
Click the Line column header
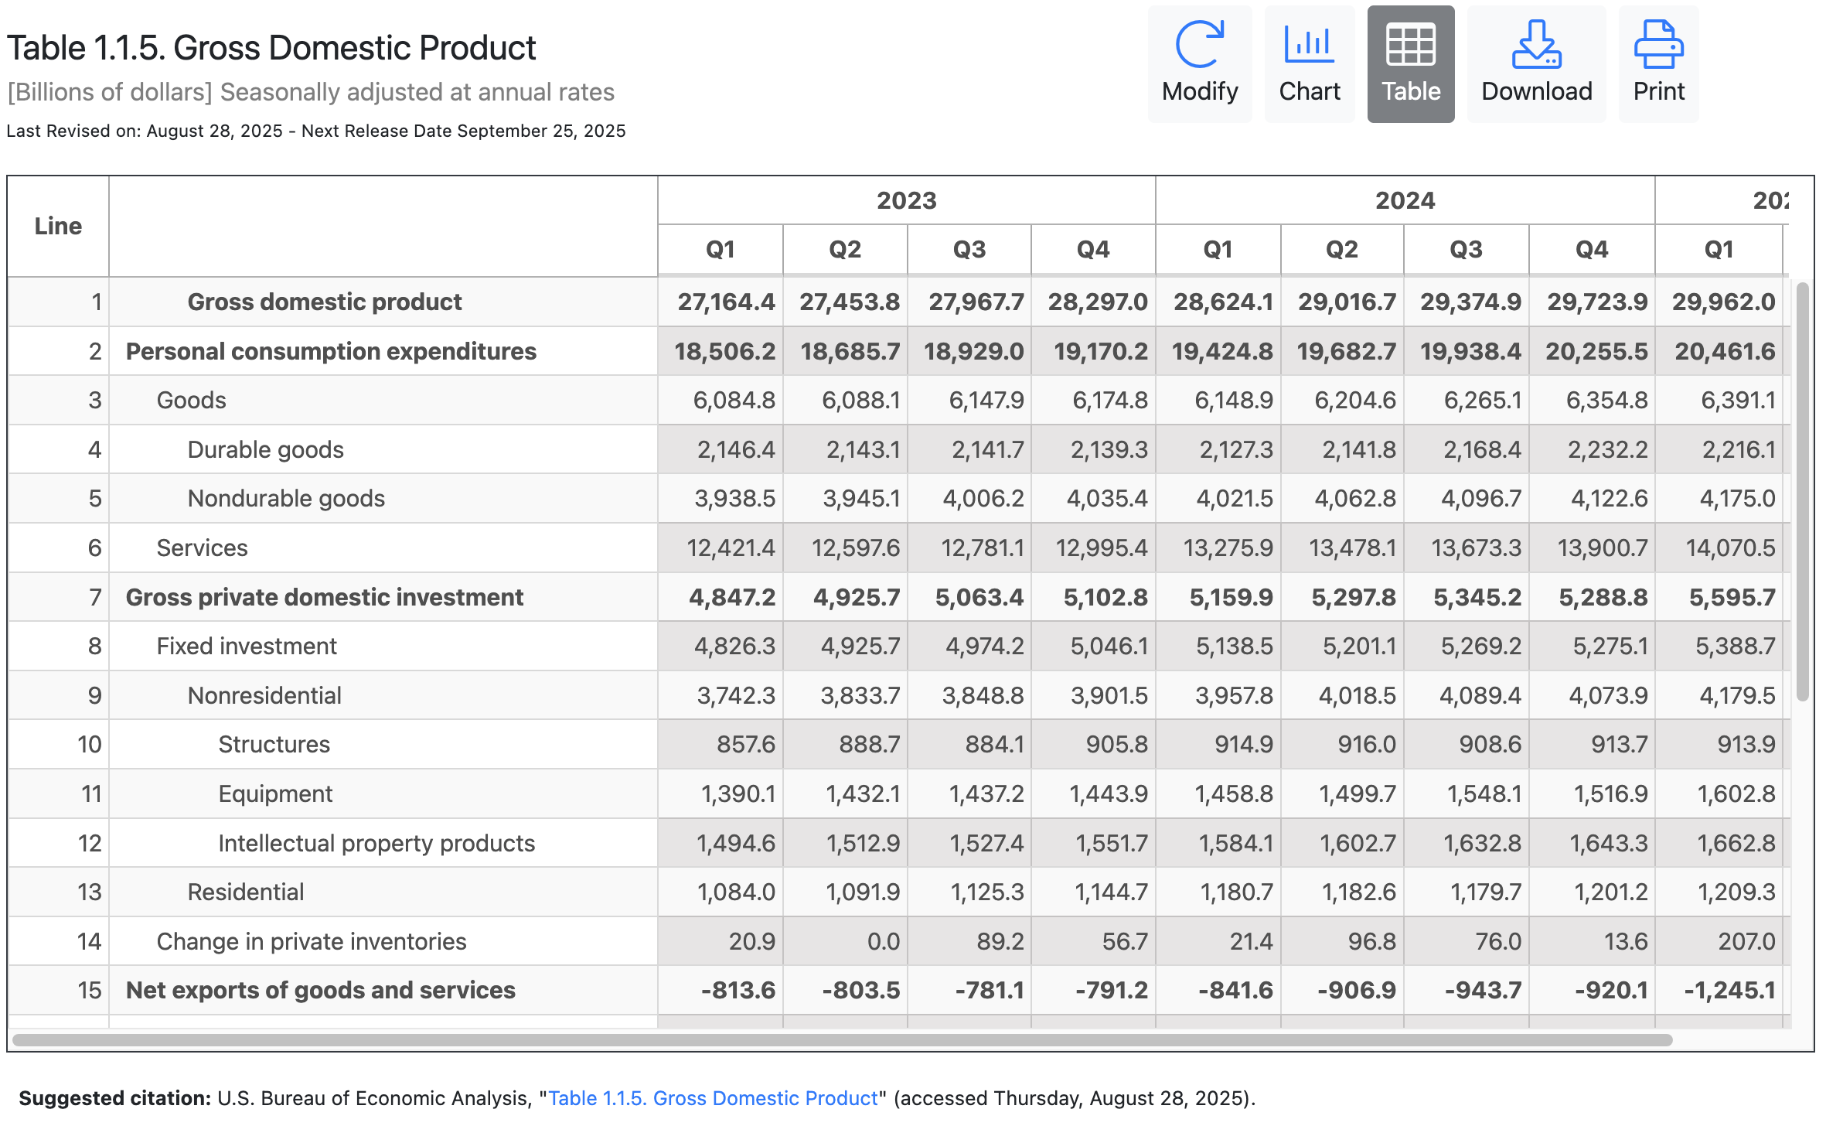[58, 226]
